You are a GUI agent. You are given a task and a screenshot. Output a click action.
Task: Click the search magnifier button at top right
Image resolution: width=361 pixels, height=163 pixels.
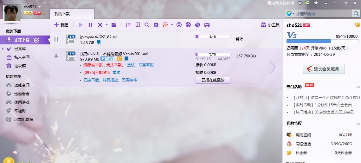[356, 14]
